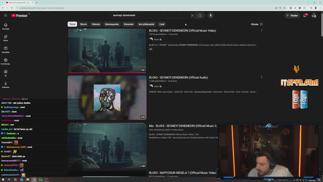
Task: Go to Ana Sayfa in the sidebar
Action: (x=6, y=26)
